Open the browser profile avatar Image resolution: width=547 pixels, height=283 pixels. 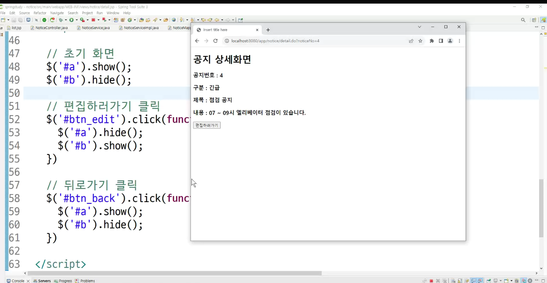click(x=450, y=41)
